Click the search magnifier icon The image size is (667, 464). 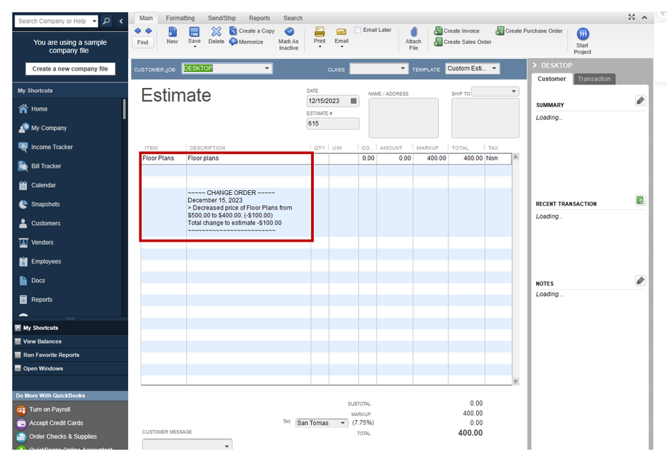coord(106,21)
